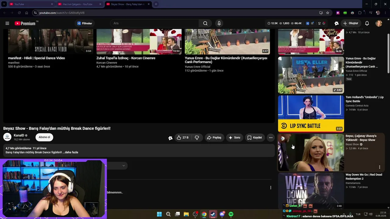Open Discord from the taskbar
The image size is (390, 219).
point(222,214)
